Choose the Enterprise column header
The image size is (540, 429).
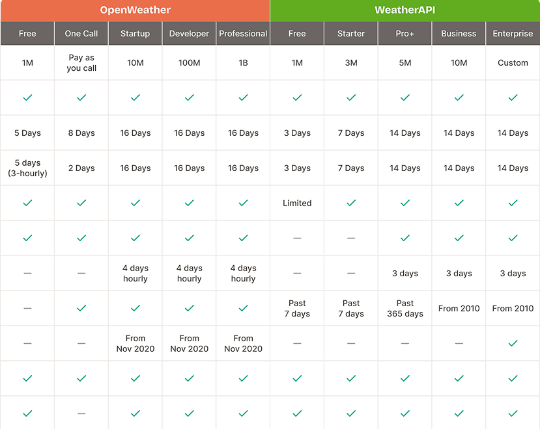coord(513,34)
